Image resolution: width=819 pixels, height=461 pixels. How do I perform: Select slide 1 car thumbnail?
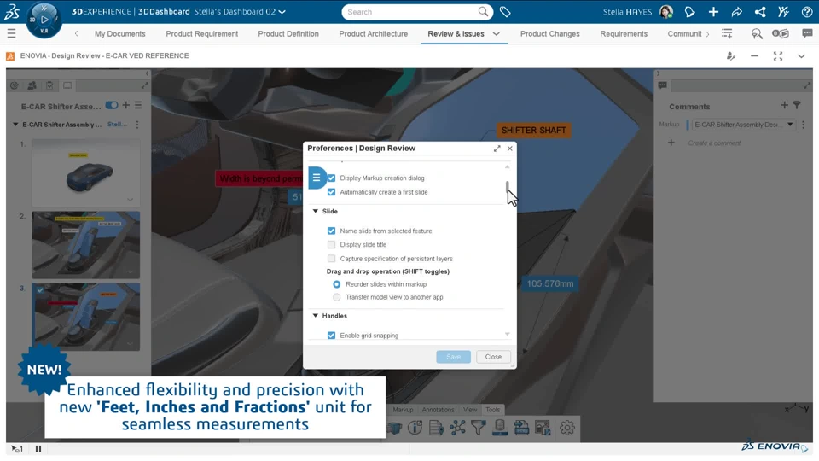tap(85, 173)
